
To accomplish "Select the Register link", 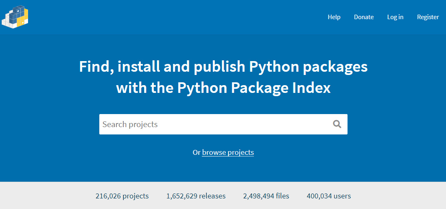I will 428,17.
